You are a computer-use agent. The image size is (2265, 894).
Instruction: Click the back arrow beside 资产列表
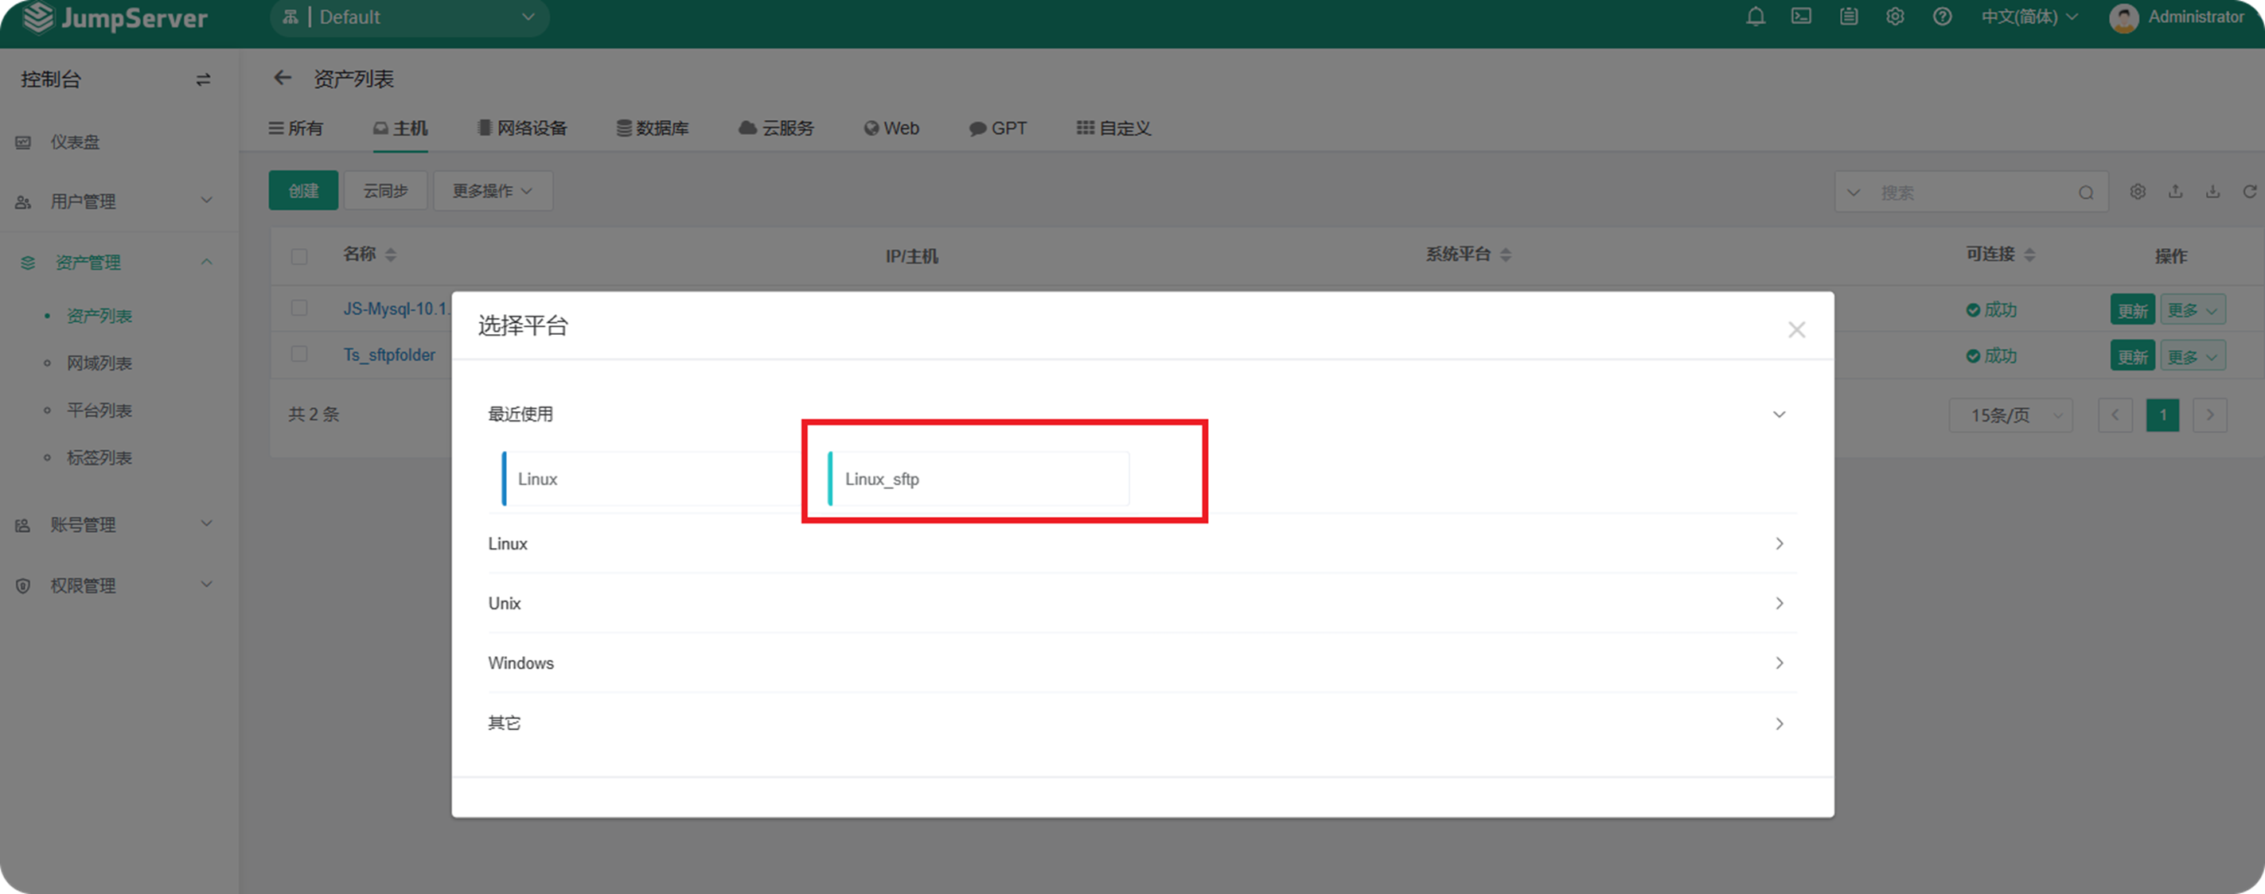pyautogui.click(x=283, y=78)
